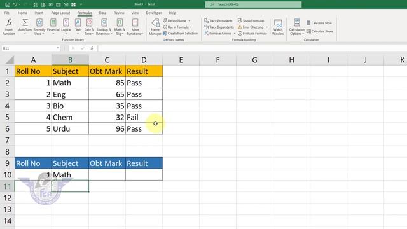Viewport: 407px width, 229px height.
Task: Open Financial functions library
Action: pos(53,27)
